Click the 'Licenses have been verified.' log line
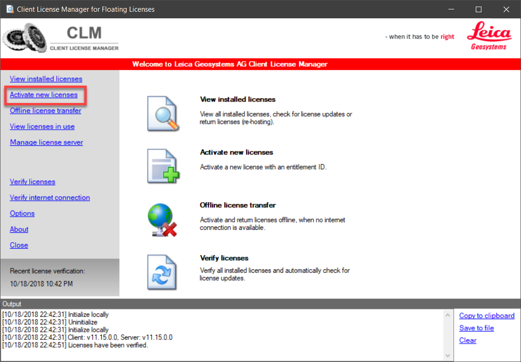Image resolution: width=521 pixels, height=362 pixels. click(75, 345)
